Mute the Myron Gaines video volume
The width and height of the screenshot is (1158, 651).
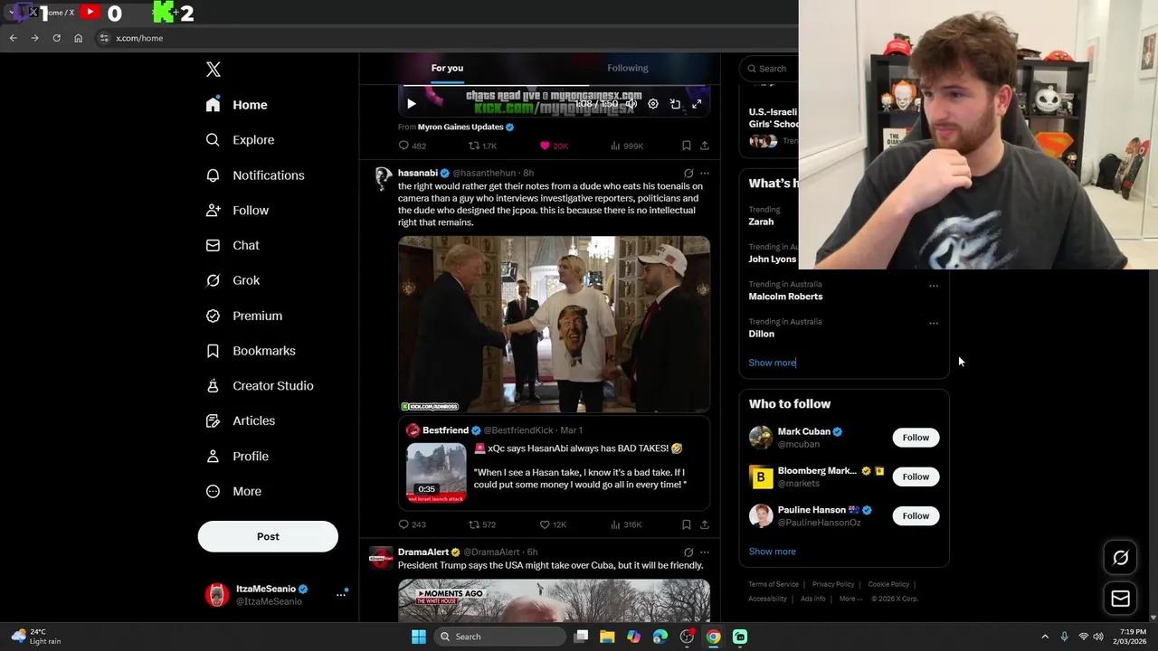(631, 104)
